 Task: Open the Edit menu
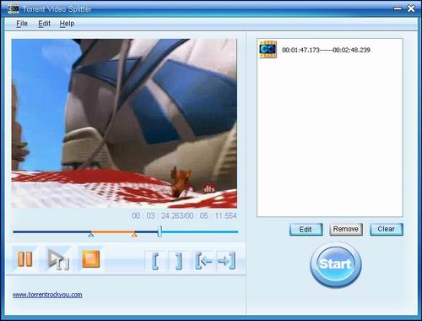point(44,24)
